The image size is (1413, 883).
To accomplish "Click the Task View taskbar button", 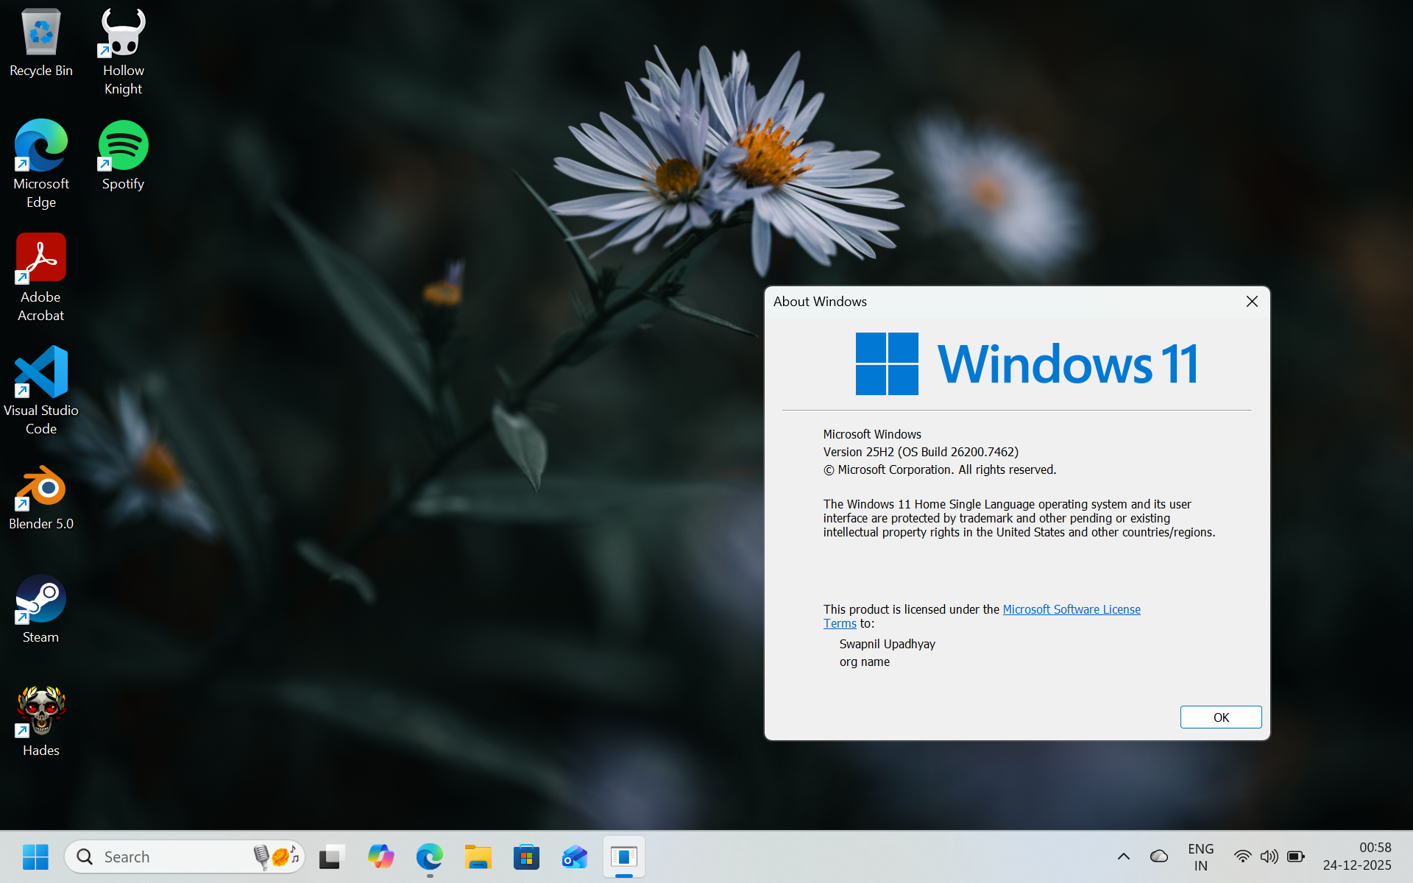I will [333, 857].
